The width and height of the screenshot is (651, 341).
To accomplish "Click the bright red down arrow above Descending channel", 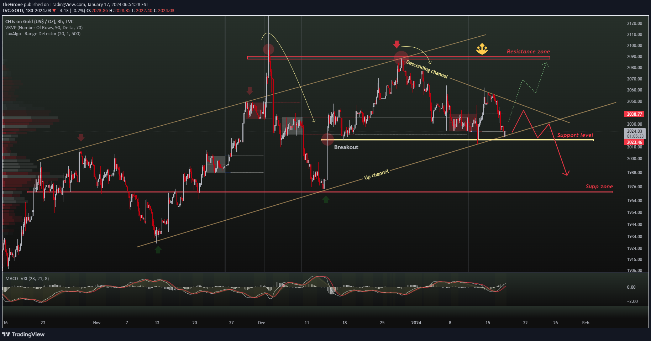I will (397, 44).
